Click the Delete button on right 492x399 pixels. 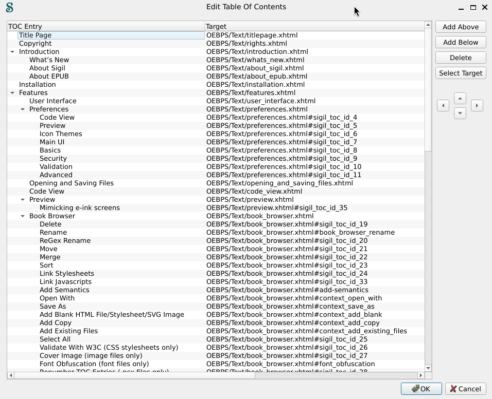click(x=461, y=58)
